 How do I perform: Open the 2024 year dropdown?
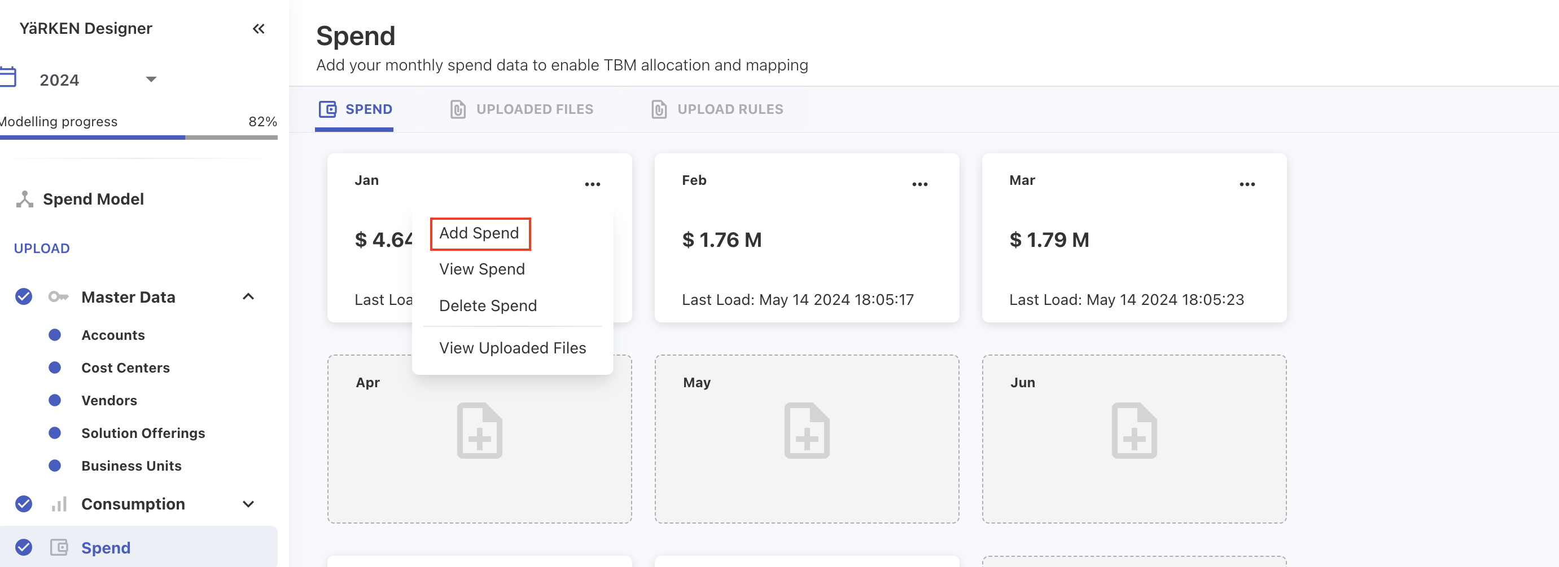pyautogui.click(x=151, y=80)
